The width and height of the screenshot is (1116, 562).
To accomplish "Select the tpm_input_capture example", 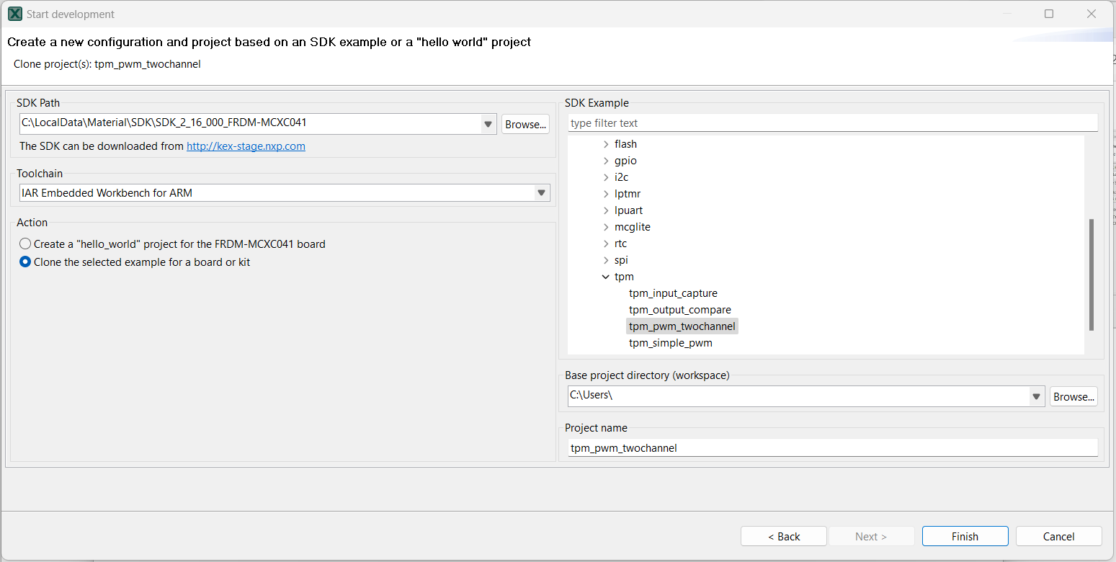I will [673, 293].
